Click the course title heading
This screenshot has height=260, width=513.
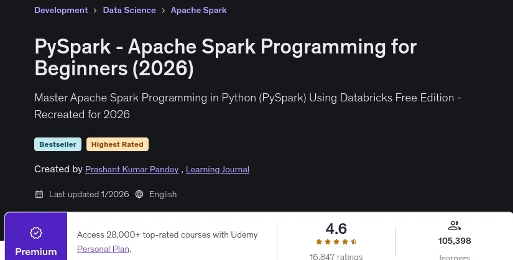point(226,57)
